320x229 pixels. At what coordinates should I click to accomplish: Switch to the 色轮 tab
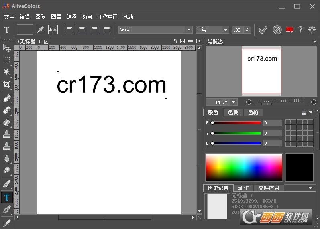tap(253, 112)
